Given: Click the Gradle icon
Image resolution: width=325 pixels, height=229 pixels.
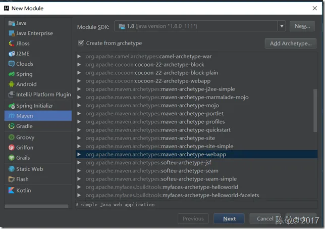Looking at the screenshot, I should [12, 126].
